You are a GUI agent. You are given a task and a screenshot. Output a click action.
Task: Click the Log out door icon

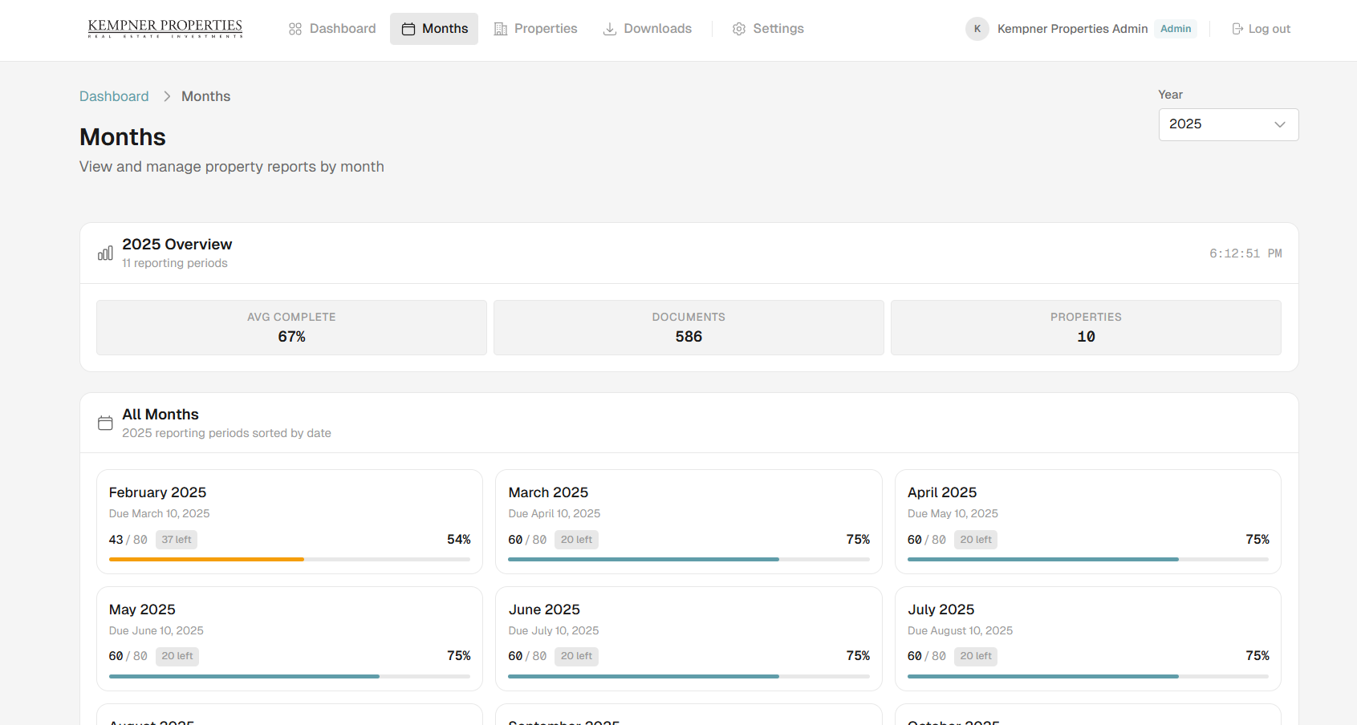(1237, 29)
